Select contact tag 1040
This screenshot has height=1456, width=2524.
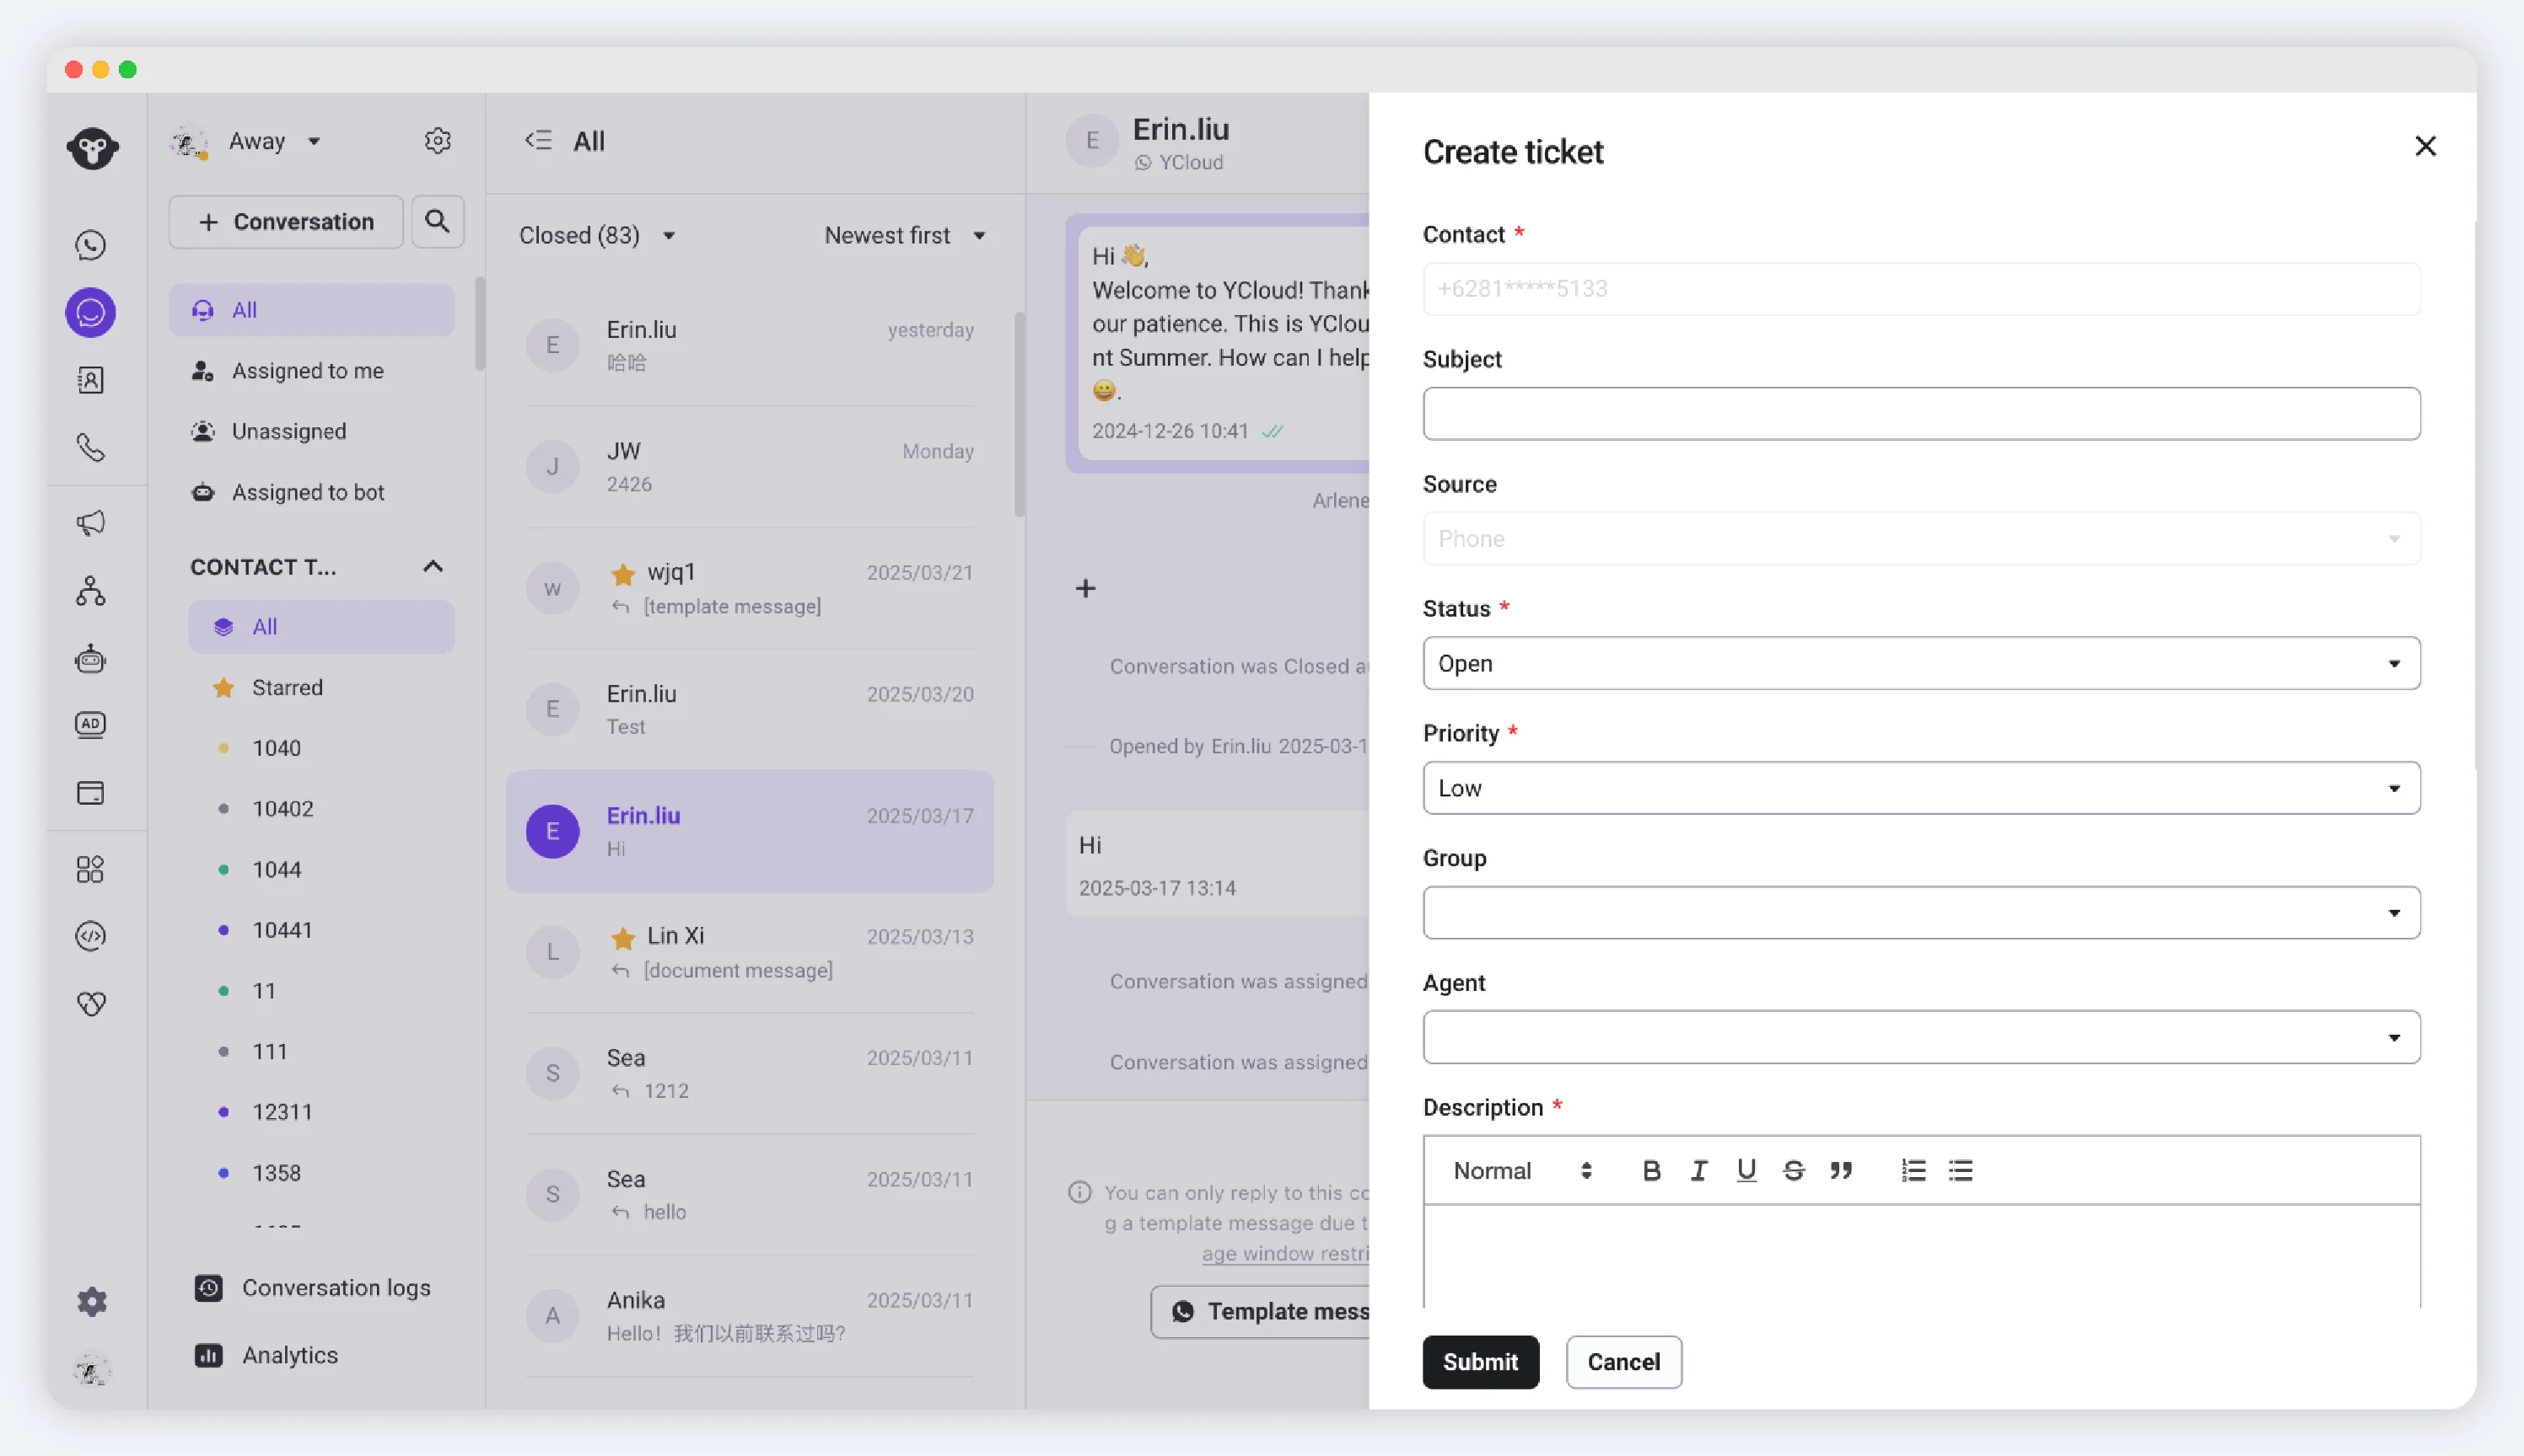tap(321, 748)
